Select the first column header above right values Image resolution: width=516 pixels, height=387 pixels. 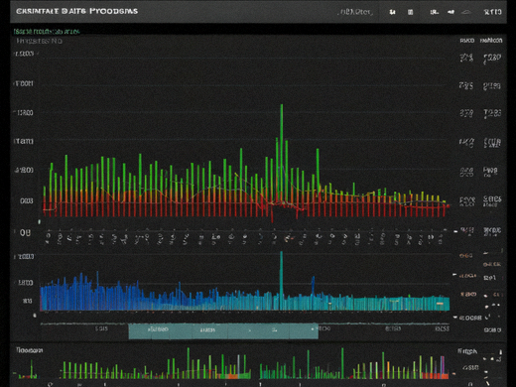(x=466, y=41)
